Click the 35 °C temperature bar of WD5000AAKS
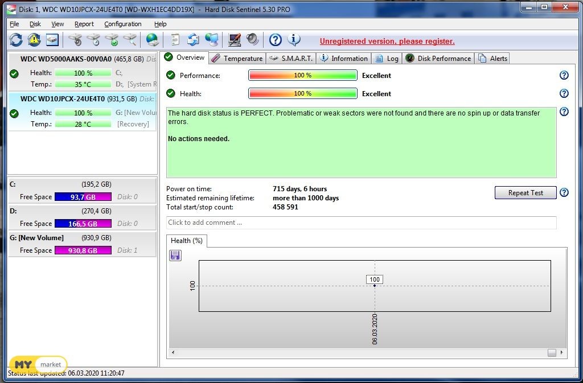This screenshot has width=583, height=383. 83,84
